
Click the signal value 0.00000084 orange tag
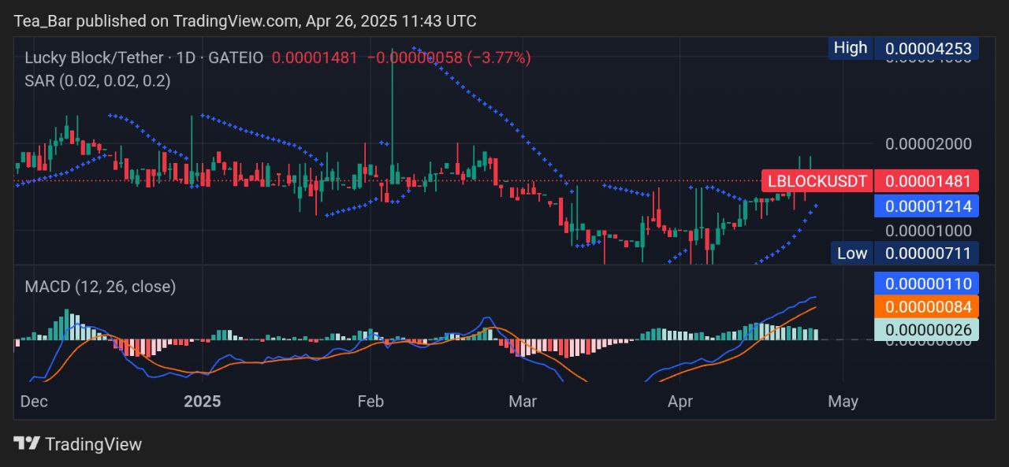tap(928, 306)
